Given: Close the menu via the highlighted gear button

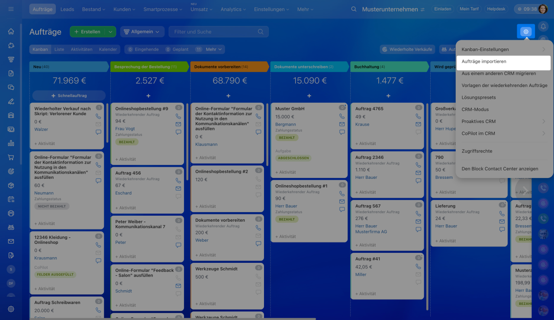Looking at the screenshot, I should pyautogui.click(x=526, y=31).
